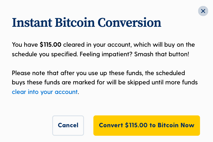Click the Cancel button
The width and height of the screenshot is (213, 142).
(68, 125)
